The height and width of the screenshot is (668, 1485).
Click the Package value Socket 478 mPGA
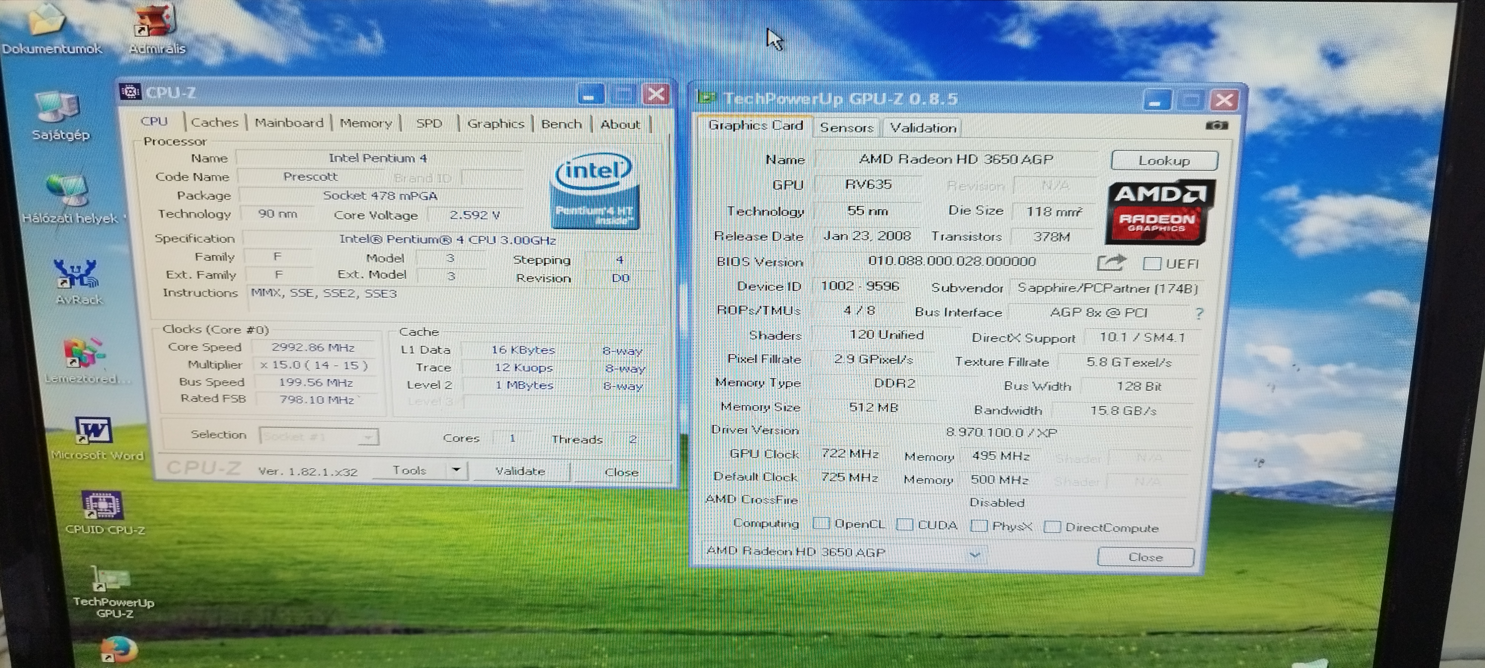point(381,195)
